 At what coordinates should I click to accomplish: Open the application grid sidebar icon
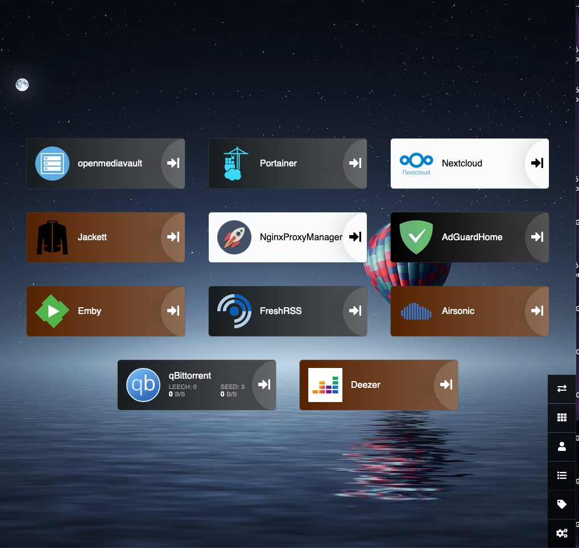pos(561,417)
